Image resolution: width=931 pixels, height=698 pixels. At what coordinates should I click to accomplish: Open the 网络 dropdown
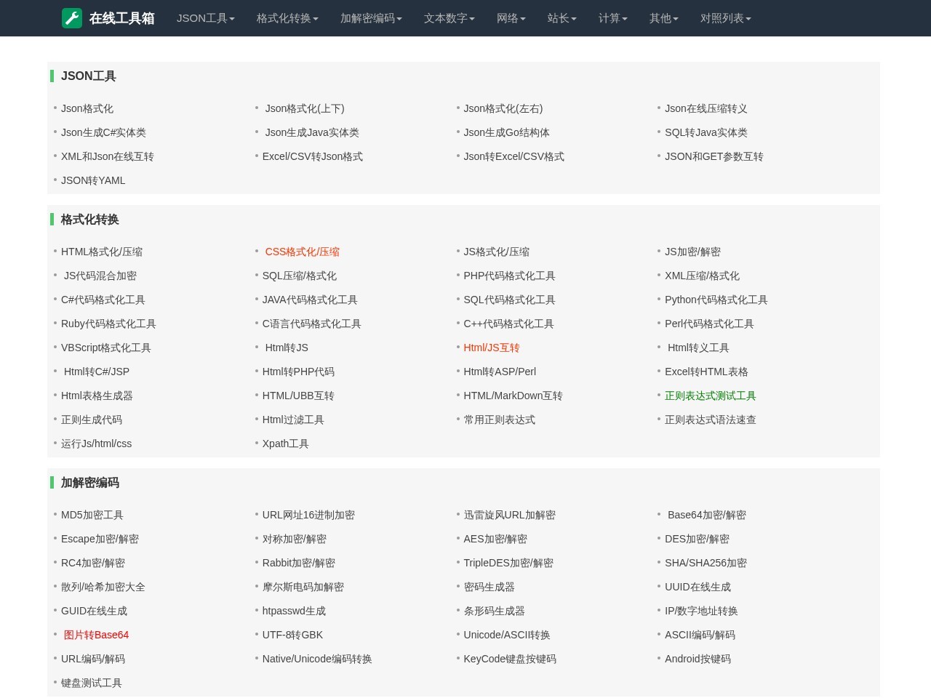511,18
